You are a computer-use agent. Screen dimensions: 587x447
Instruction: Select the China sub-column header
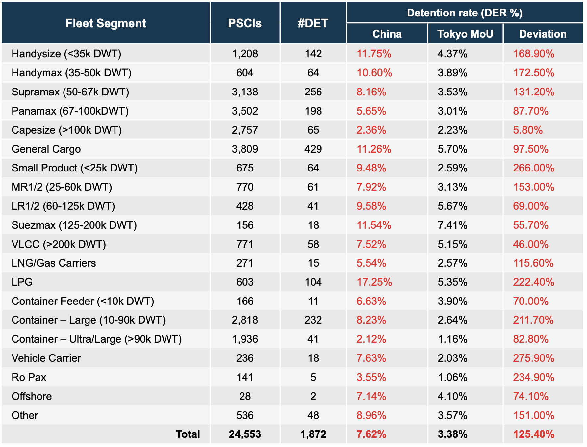(x=387, y=34)
